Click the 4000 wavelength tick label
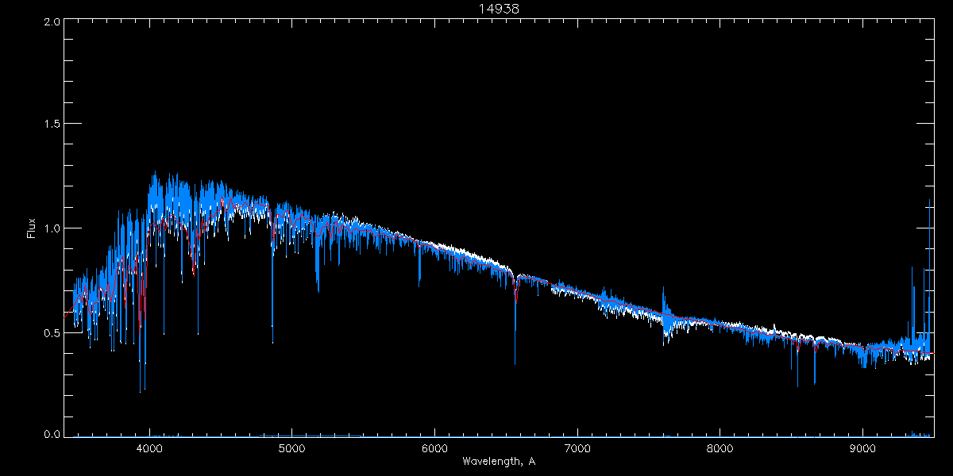The image size is (953, 476). [149, 448]
